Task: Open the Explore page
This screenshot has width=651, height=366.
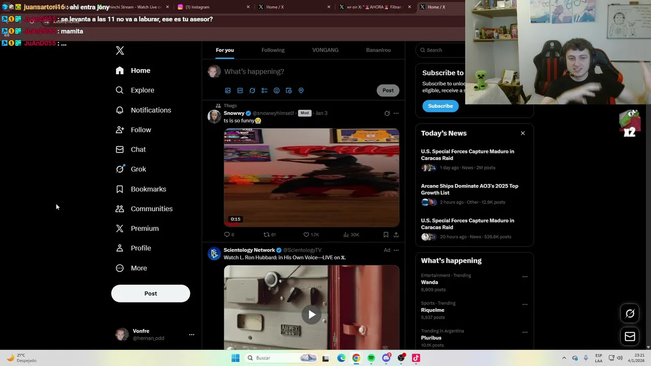Action: 135,90
